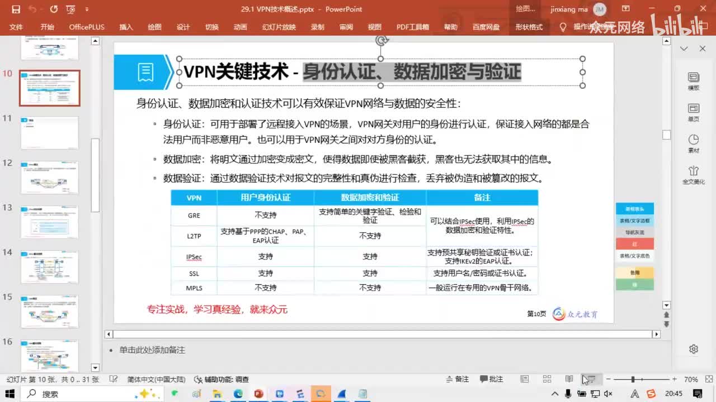Open the 录制 tab
This screenshot has height=402, width=716.
(318, 27)
